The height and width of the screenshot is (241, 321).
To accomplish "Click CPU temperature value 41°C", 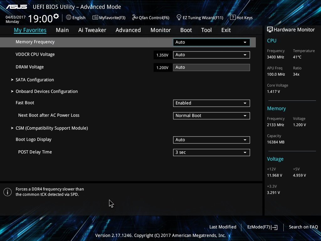I will pos(297,57).
